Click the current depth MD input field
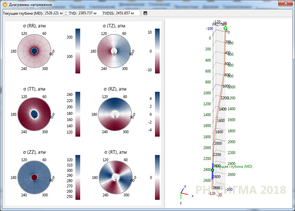This screenshot has height=211, width=295. pos(54,13)
